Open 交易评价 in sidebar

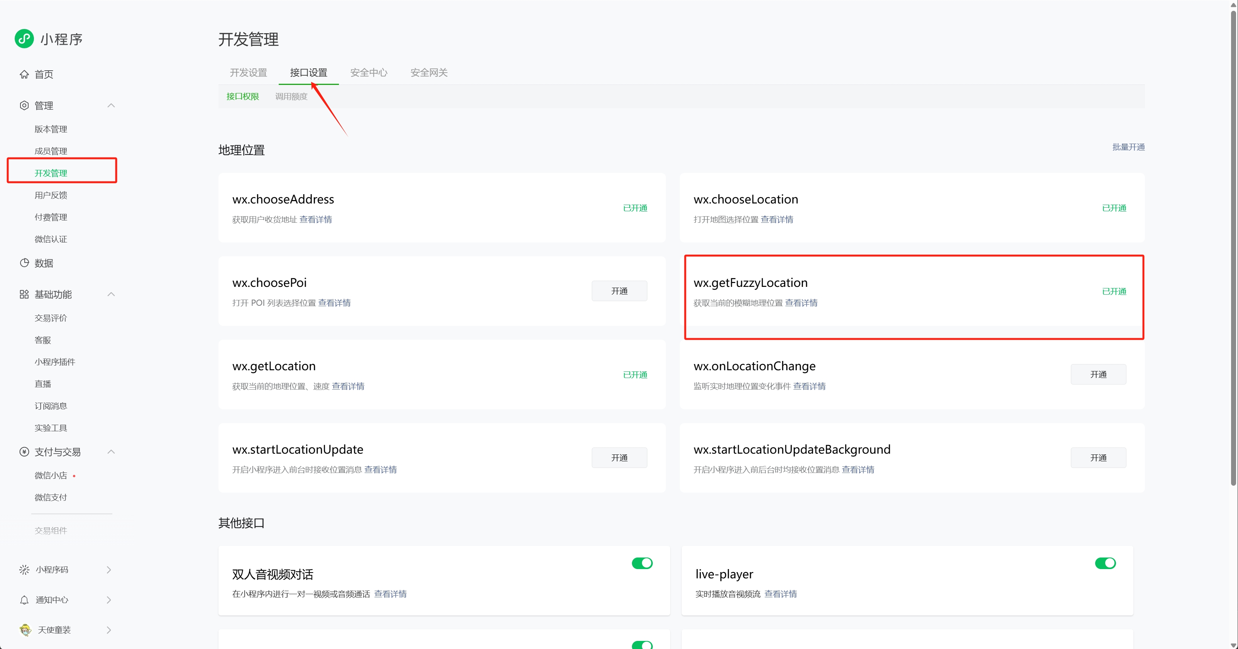click(x=51, y=318)
